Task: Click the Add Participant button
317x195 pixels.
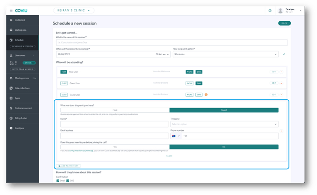Action: tap(68, 166)
